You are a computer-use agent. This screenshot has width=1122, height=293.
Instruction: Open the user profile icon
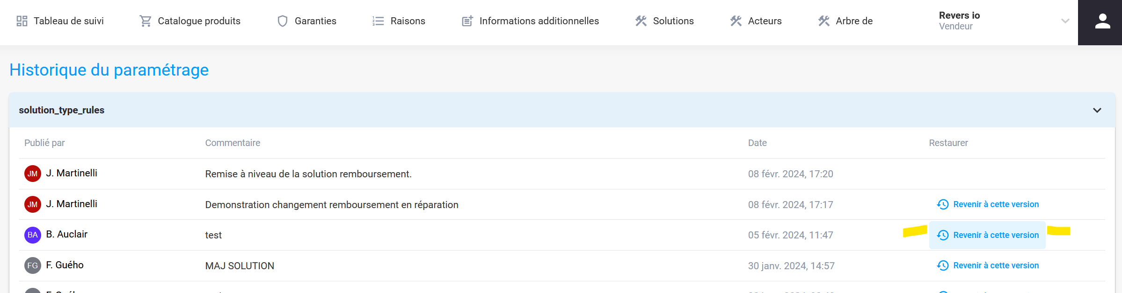click(1102, 21)
